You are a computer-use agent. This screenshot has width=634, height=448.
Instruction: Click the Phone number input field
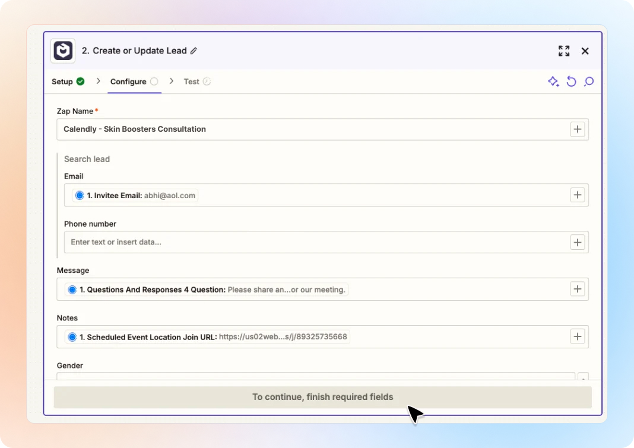tap(326, 242)
